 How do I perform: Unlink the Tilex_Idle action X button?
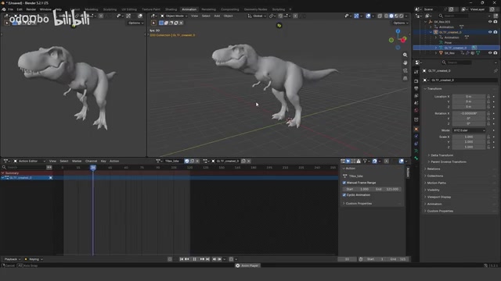pyautogui.click(x=197, y=162)
